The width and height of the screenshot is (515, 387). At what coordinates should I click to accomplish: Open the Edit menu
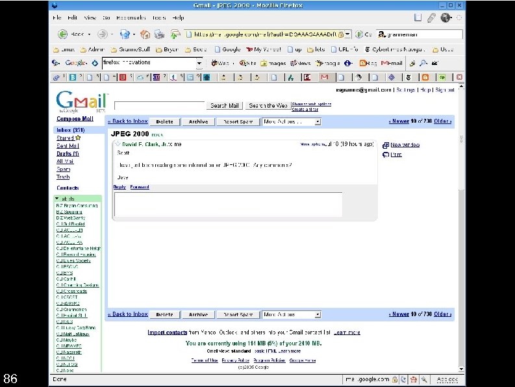click(x=72, y=18)
